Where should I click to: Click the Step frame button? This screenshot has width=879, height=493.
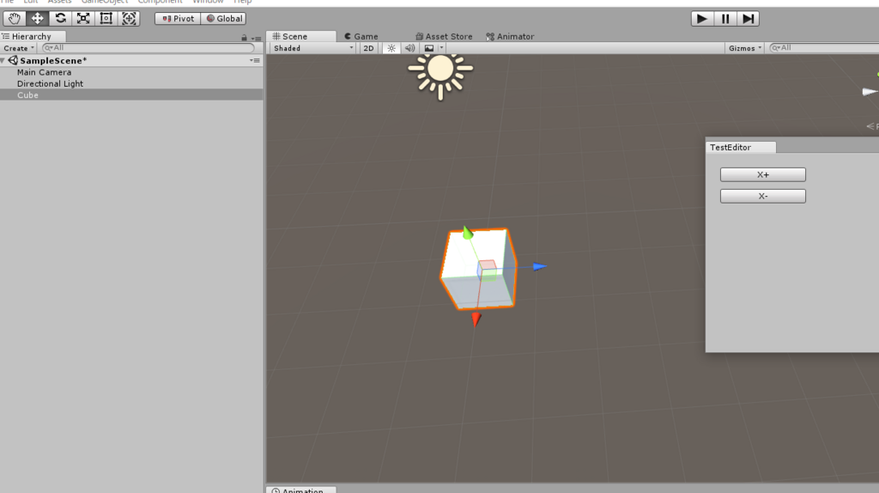[748, 19]
